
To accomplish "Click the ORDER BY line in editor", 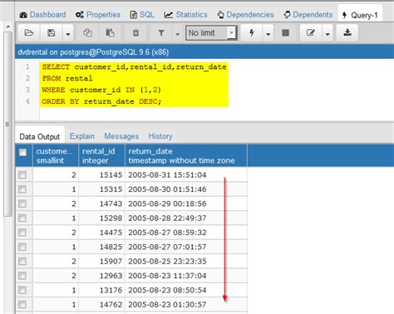I will pos(101,101).
